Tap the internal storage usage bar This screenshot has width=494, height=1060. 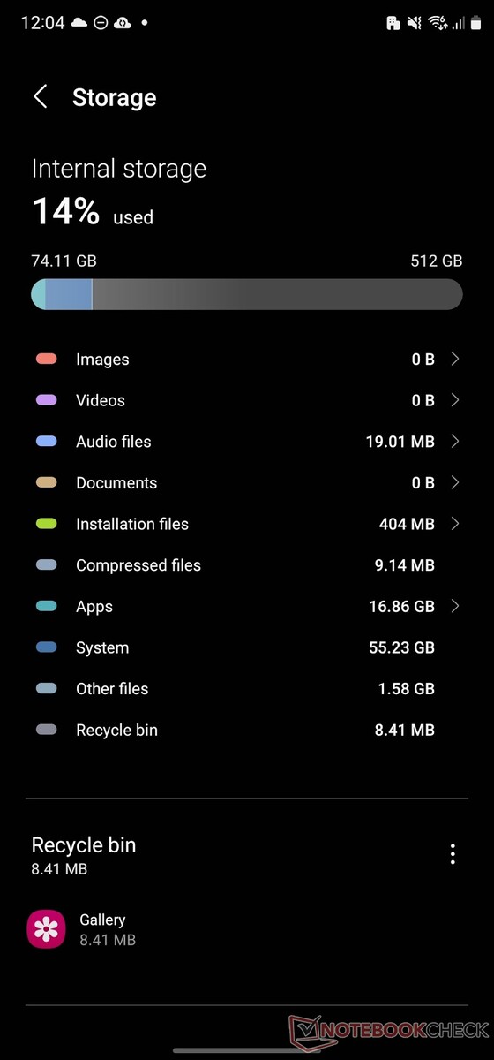point(247,294)
